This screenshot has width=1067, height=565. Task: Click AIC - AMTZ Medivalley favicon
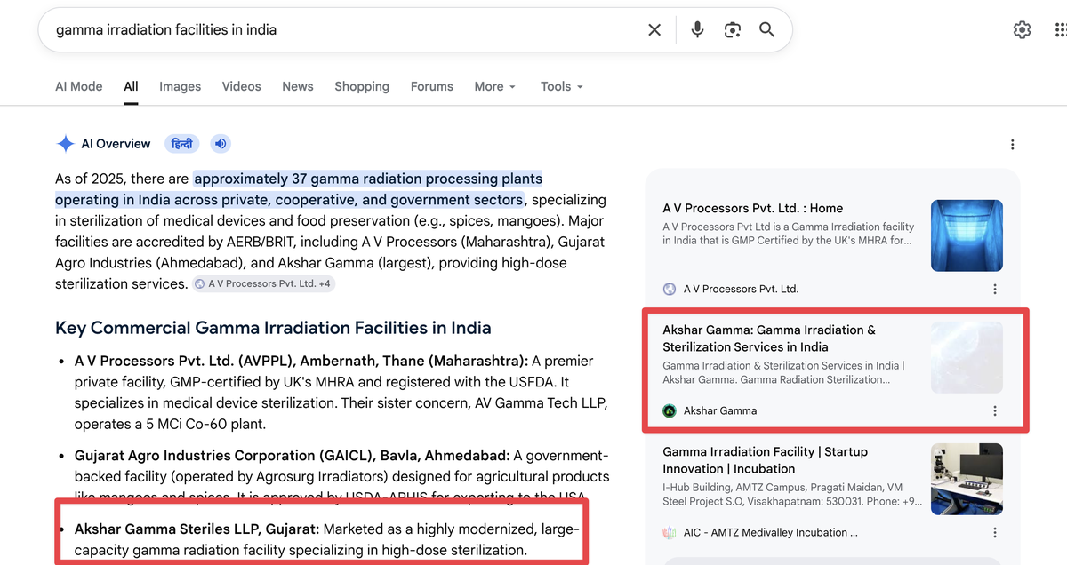pos(670,533)
